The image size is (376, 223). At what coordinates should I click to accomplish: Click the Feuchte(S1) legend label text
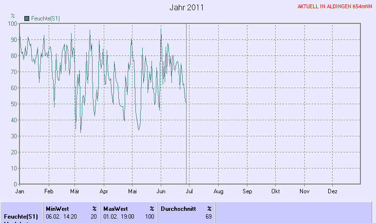point(45,19)
